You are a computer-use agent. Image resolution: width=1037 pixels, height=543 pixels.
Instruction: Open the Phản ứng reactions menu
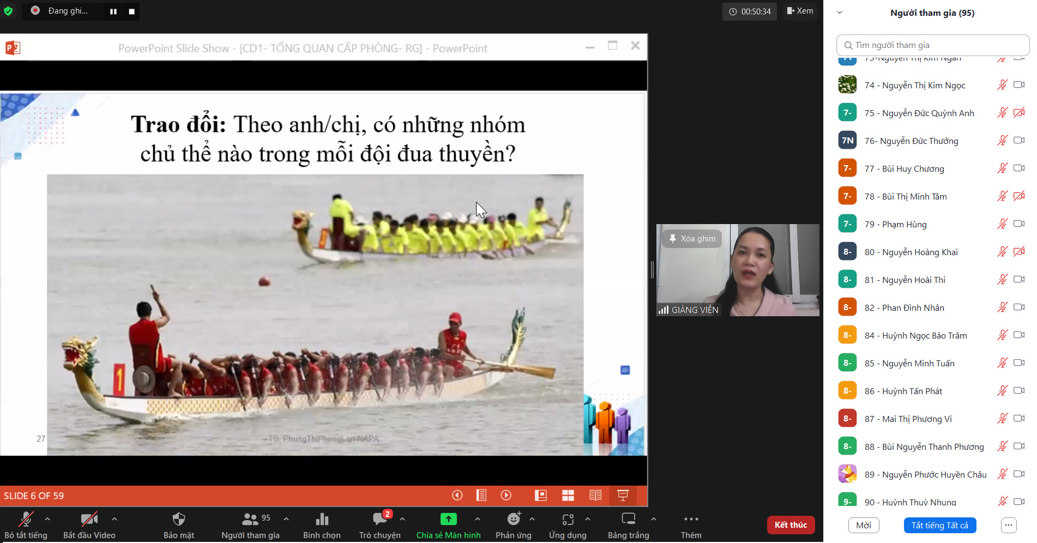[x=513, y=525]
